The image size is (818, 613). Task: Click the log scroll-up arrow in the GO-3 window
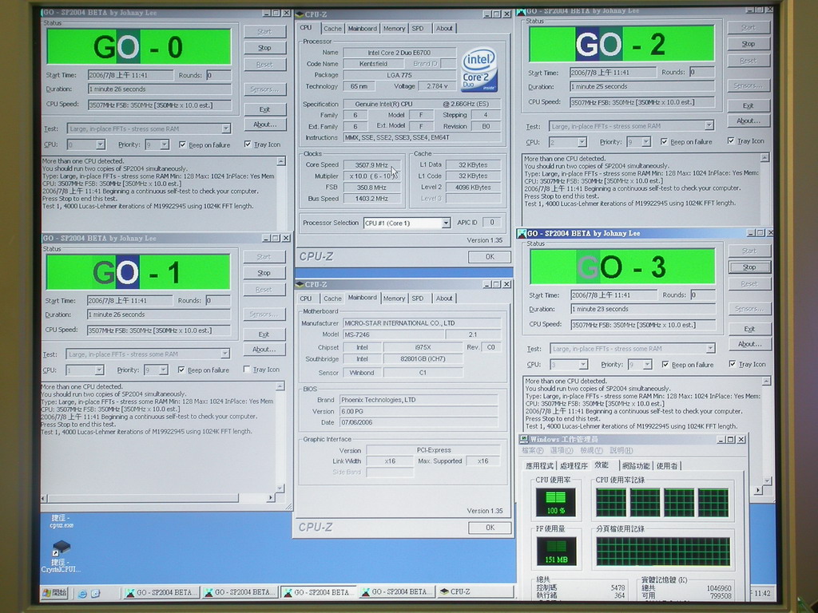766,381
